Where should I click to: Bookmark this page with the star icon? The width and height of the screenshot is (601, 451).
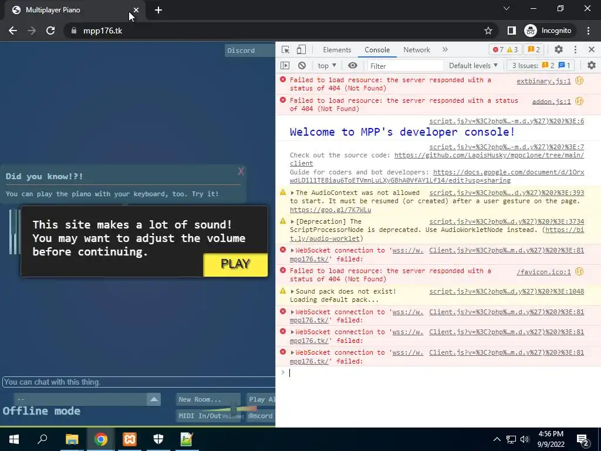click(x=488, y=31)
